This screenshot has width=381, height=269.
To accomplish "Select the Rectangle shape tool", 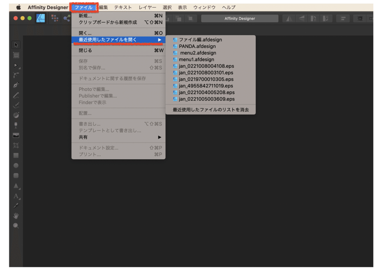I will click(x=16, y=155).
